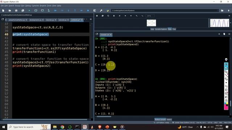The image size is (232, 130).
Task: Open the Plots pane options menu
Action: [229, 16]
